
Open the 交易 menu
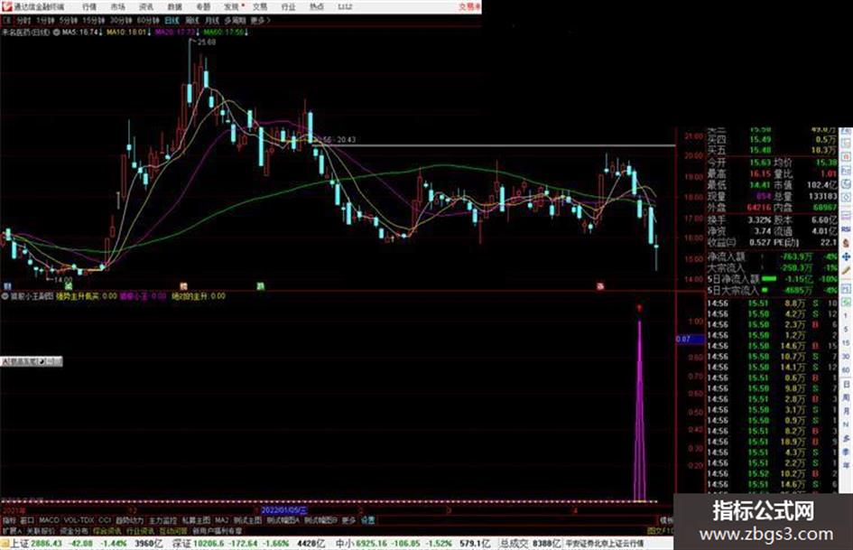tap(259, 7)
